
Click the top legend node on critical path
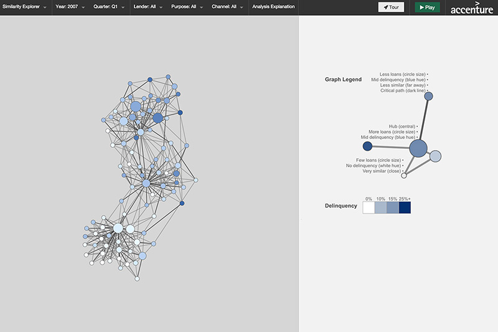pos(428,96)
